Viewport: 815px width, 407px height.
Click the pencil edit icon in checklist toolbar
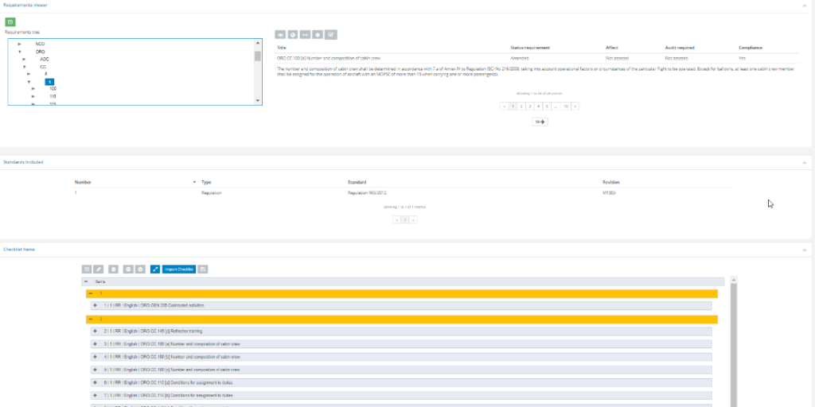coord(99,269)
